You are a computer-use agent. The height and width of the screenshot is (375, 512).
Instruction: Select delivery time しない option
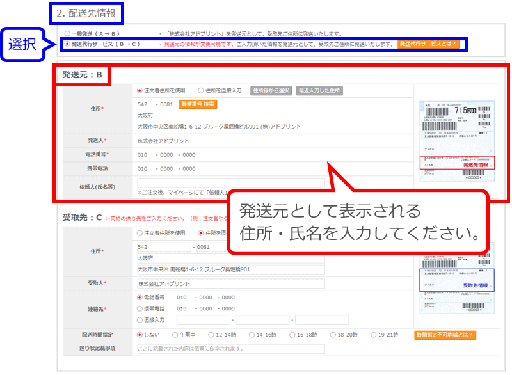[x=140, y=335]
